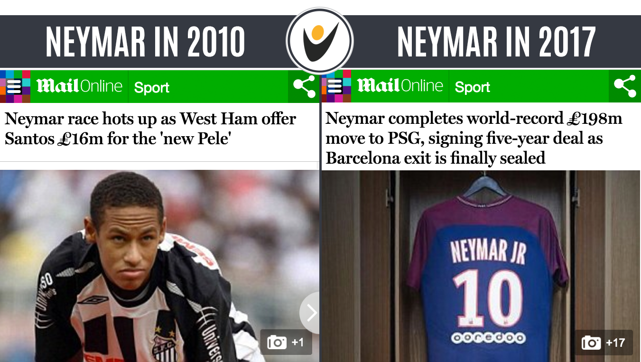Select the Sport tab in the 2010 panel
This screenshot has width=641, height=362.
tap(152, 87)
